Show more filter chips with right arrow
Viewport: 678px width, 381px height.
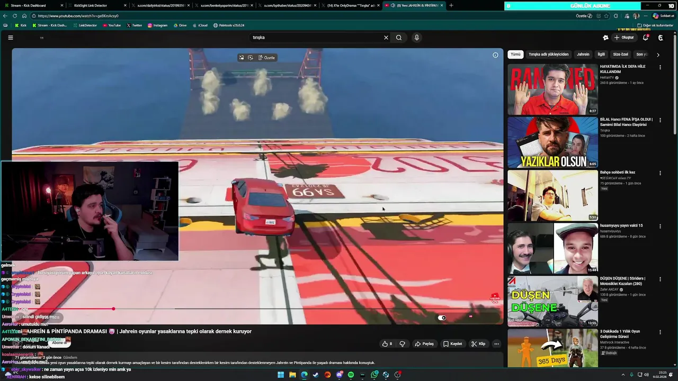pyautogui.click(x=658, y=55)
